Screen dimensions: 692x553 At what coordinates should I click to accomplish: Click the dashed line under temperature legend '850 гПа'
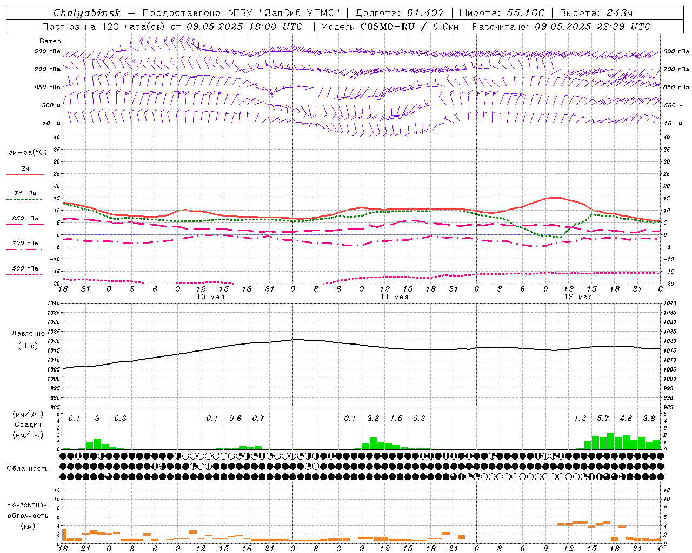(x=24, y=225)
